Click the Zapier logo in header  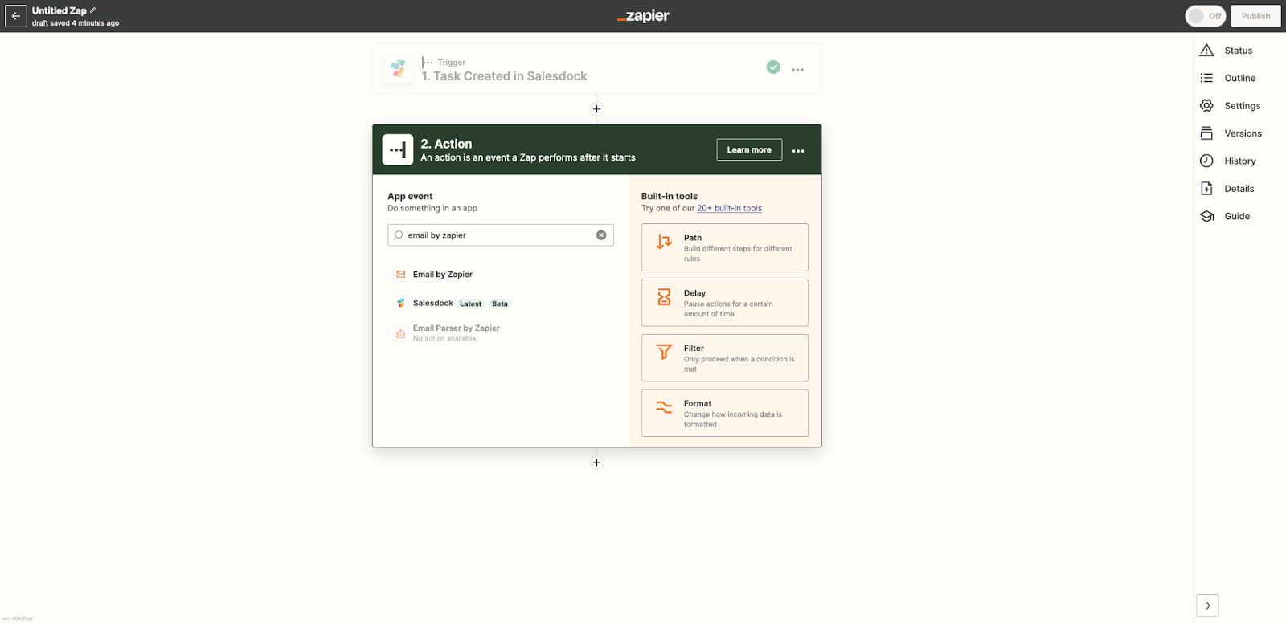pos(643,16)
